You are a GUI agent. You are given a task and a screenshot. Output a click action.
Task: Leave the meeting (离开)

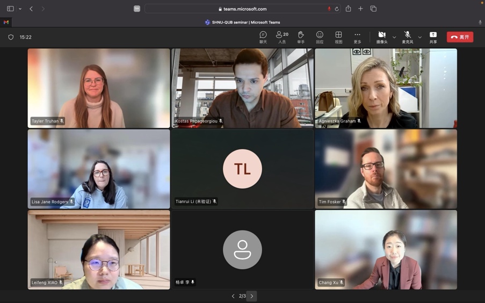tap(460, 37)
